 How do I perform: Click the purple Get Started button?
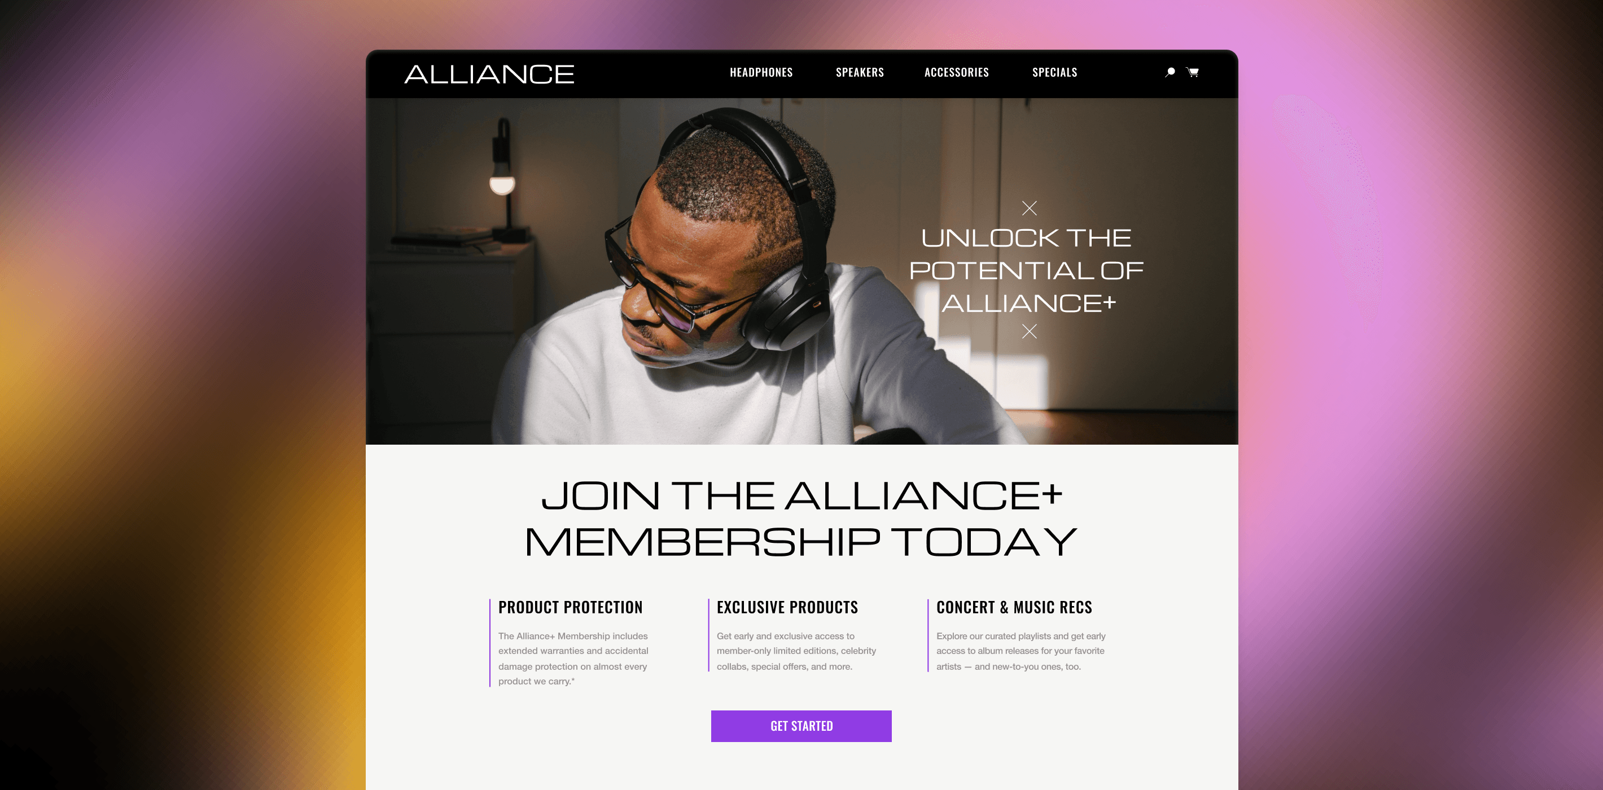pos(801,726)
